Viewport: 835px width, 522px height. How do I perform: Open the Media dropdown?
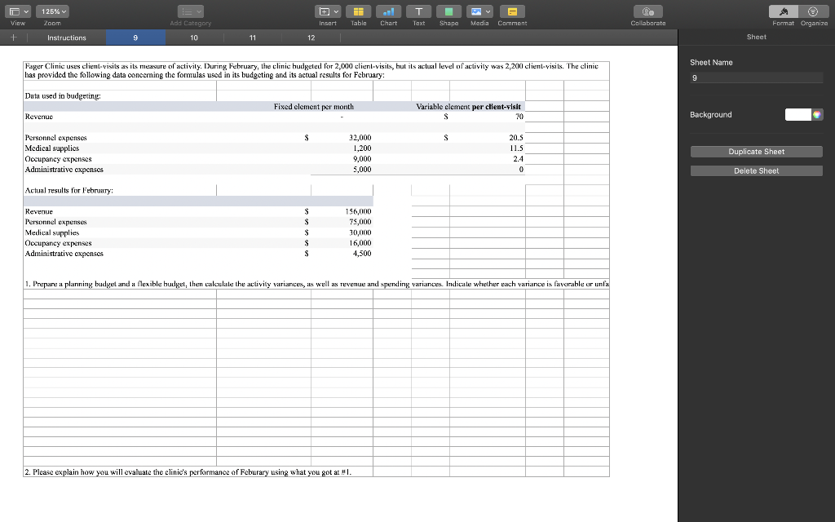[x=480, y=12]
